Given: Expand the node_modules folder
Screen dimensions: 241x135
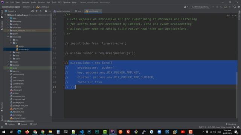Looking at the screenshot, I should [8, 30].
